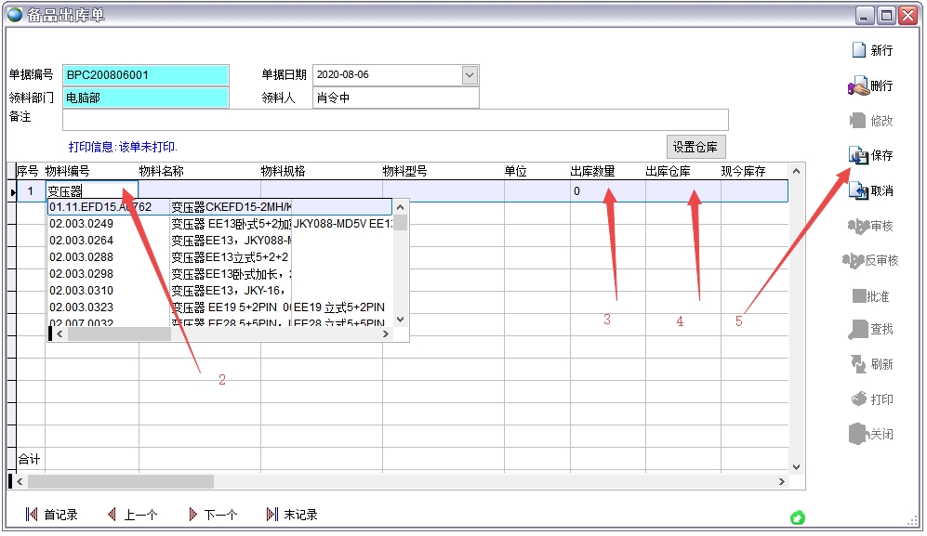Choose material 02.003.0310 in dropdown list
This screenshot has height=536, width=927.
[x=82, y=291]
